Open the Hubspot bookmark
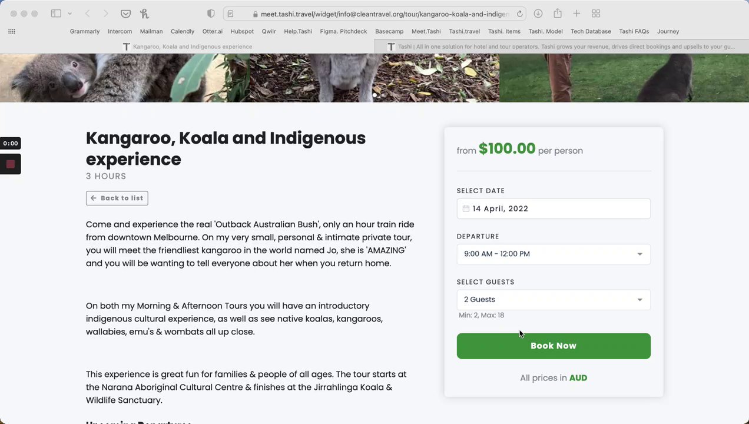 coord(242,31)
